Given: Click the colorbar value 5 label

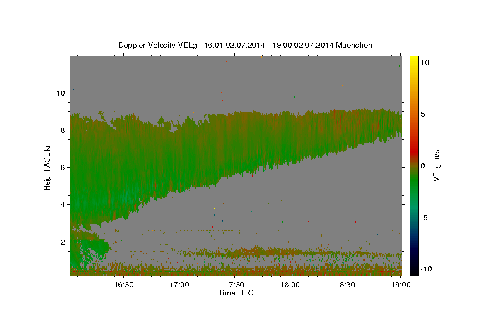Looking at the screenshot, I should click(x=423, y=114).
